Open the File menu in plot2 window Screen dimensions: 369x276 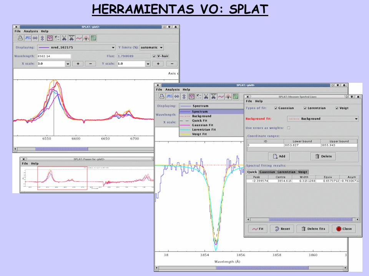click(18, 31)
